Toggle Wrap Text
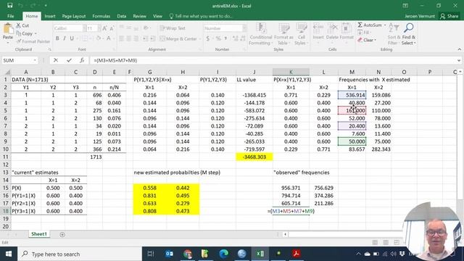This screenshot has height=261, width=464. [x=173, y=28]
